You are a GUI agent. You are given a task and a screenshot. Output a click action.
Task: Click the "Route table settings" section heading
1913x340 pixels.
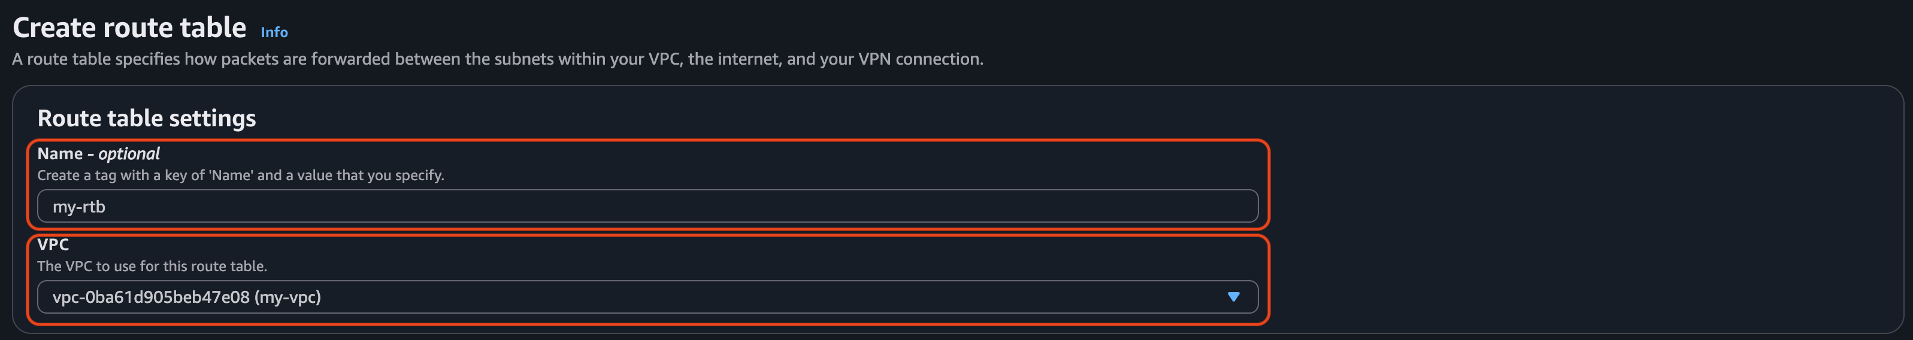(146, 118)
